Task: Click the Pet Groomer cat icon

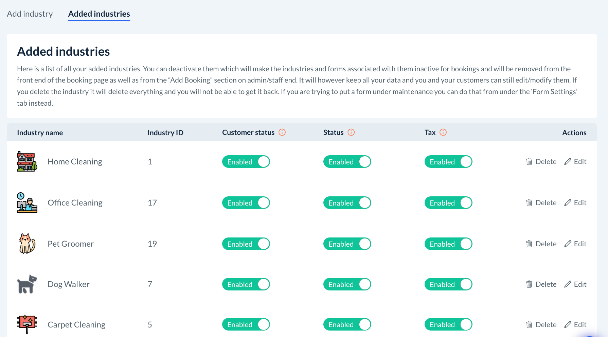Action: click(27, 244)
